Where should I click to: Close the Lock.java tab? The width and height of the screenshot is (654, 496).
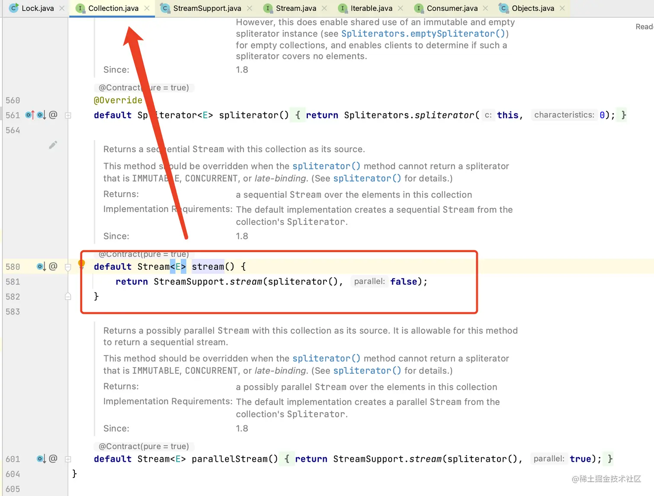click(62, 8)
